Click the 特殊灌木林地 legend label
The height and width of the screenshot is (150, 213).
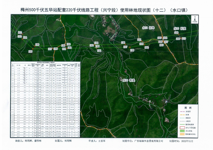point(191,134)
